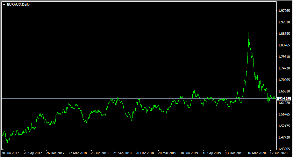
Task: Select the price scale value 1.97265
Action: [x=284, y=10]
